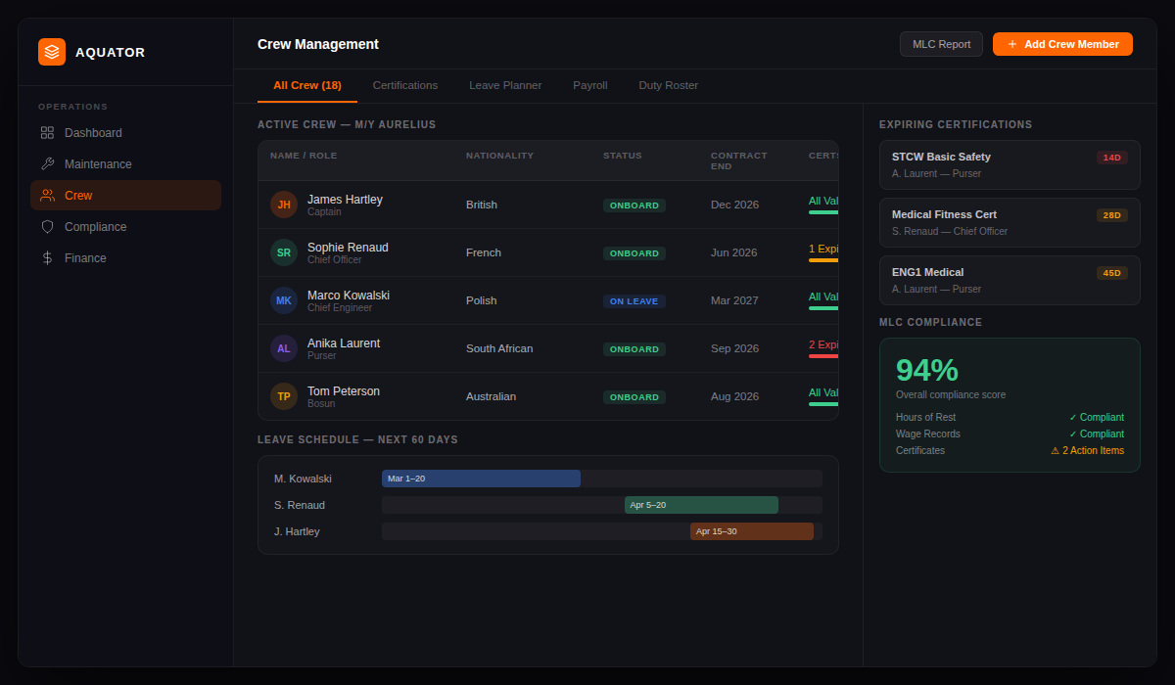This screenshot has width=1175, height=685.
Task: Switch to the All Crew (18) tab
Action: (x=307, y=85)
